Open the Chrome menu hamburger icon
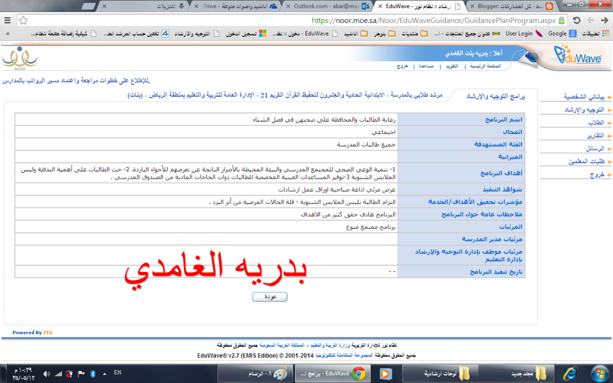This screenshot has height=383, width=613. point(7,20)
